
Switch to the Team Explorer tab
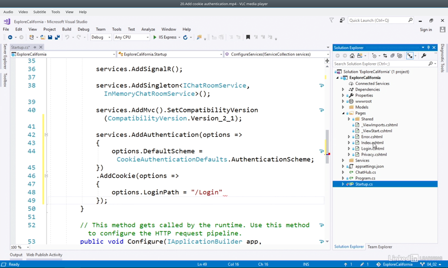pyautogui.click(x=380, y=247)
